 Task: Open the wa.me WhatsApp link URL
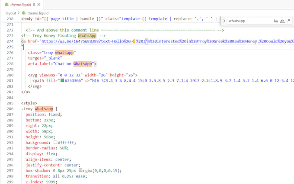pos(167,41)
